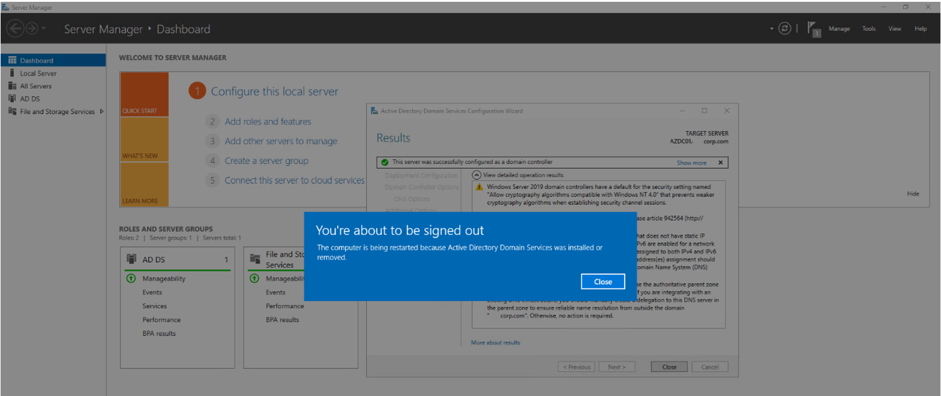
Task: Click Events in File and Storage Services tile
Action: 275,292
